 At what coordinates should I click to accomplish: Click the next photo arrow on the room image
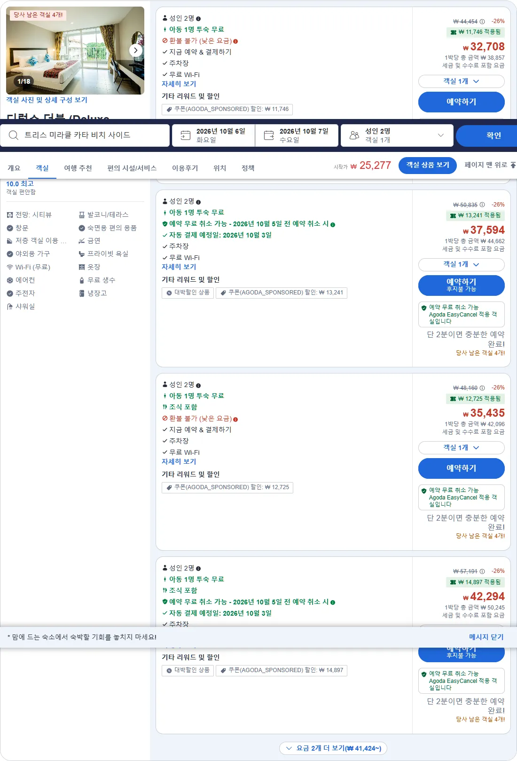coord(135,50)
